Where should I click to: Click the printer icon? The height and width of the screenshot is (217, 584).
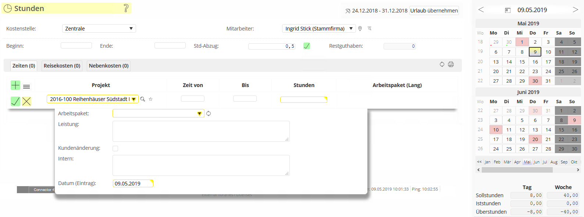tap(451, 65)
